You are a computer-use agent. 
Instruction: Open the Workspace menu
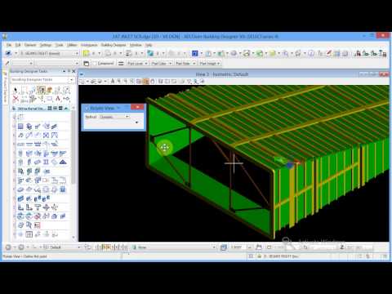[89, 45]
